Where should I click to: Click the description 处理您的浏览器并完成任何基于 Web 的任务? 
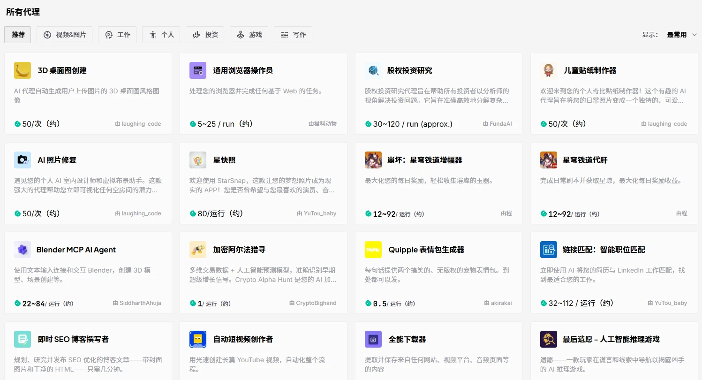coord(256,91)
